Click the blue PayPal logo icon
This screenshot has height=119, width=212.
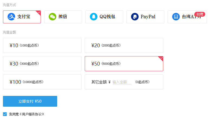point(135,17)
